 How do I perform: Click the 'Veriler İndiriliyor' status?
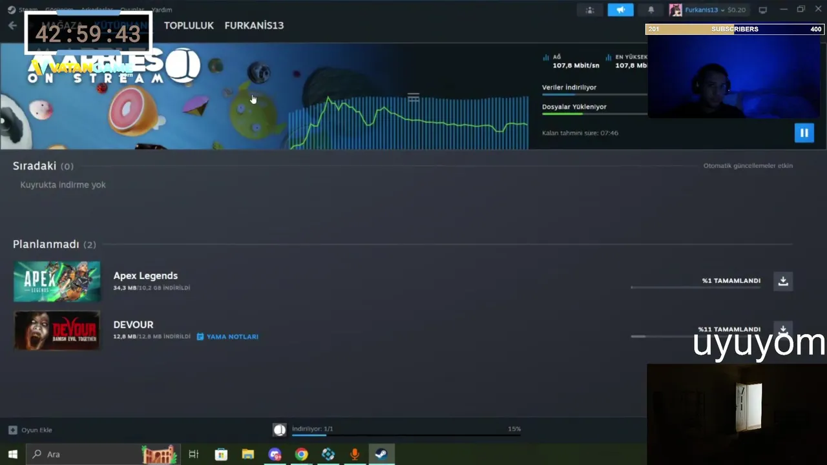click(x=569, y=87)
